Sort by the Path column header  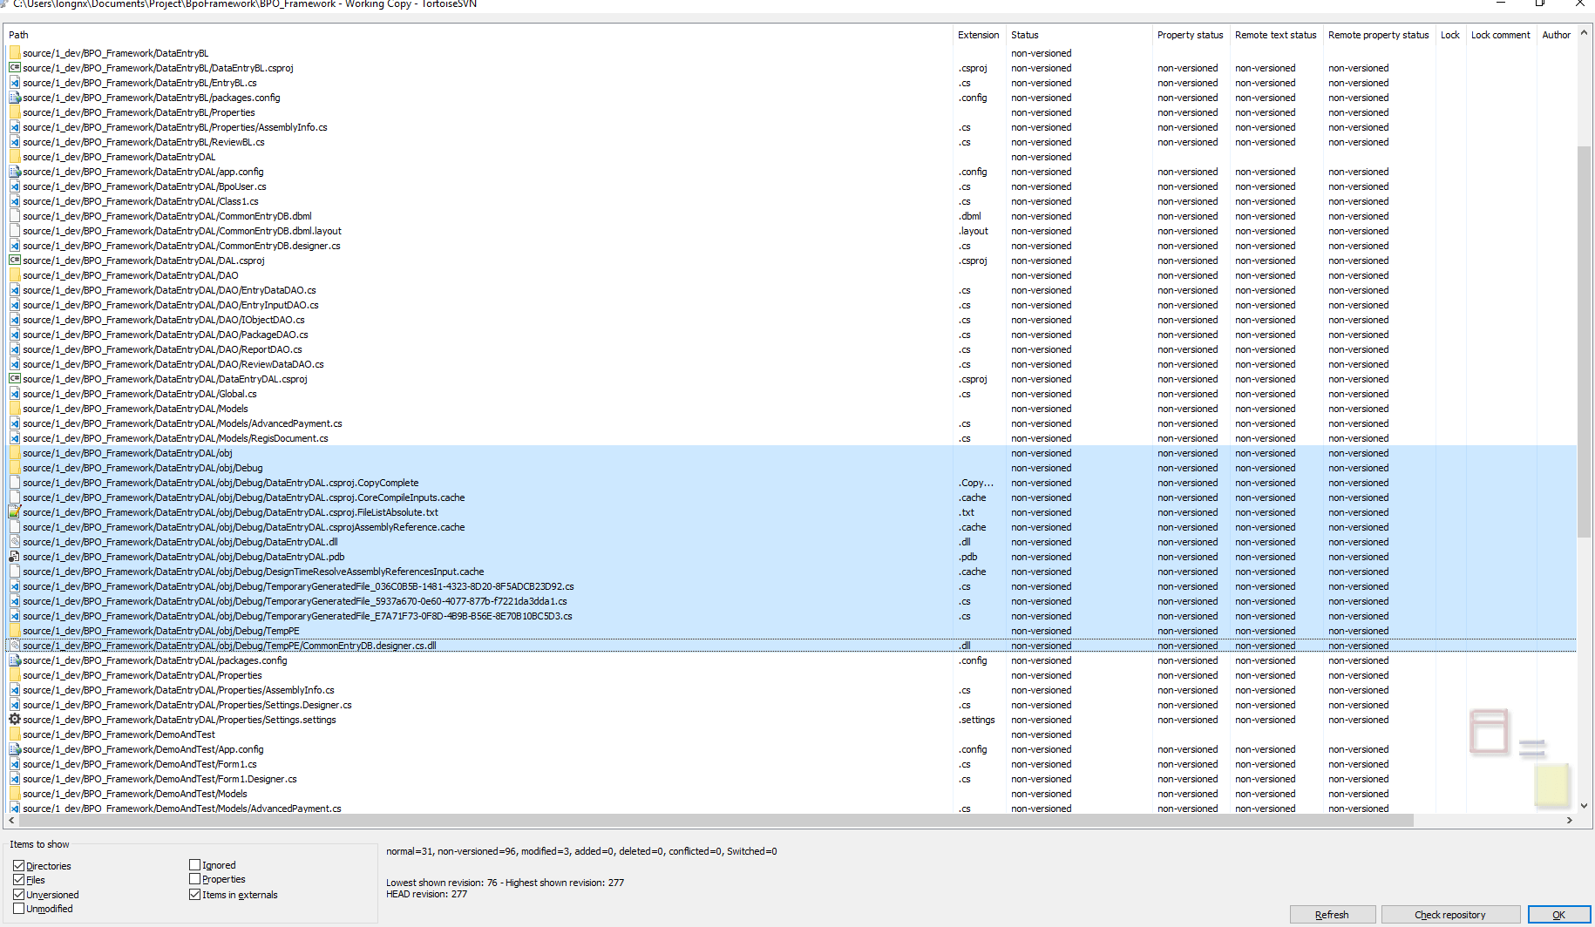pyautogui.click(x=478, y=35)
